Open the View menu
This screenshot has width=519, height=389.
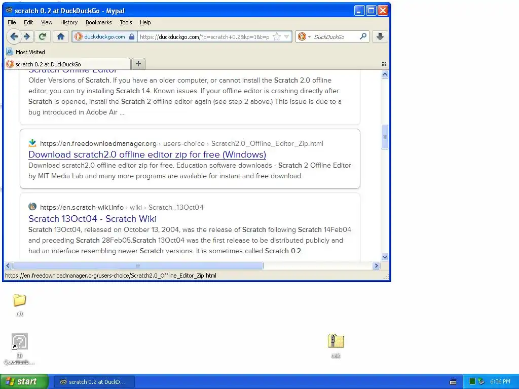[47, 22]
